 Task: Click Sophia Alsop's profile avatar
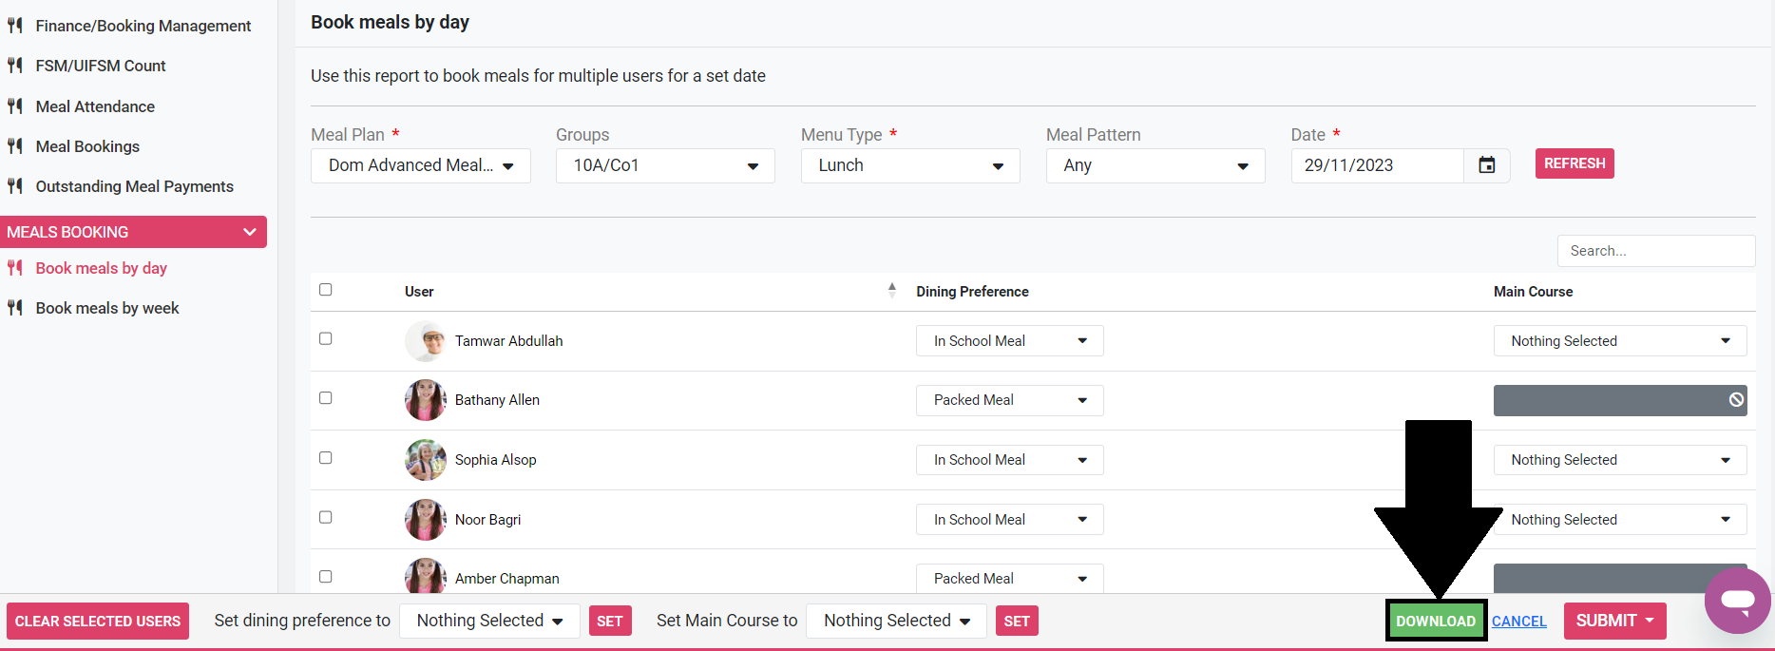click(425, 460)
